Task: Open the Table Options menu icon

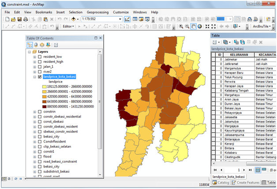Action: [215, 42]
